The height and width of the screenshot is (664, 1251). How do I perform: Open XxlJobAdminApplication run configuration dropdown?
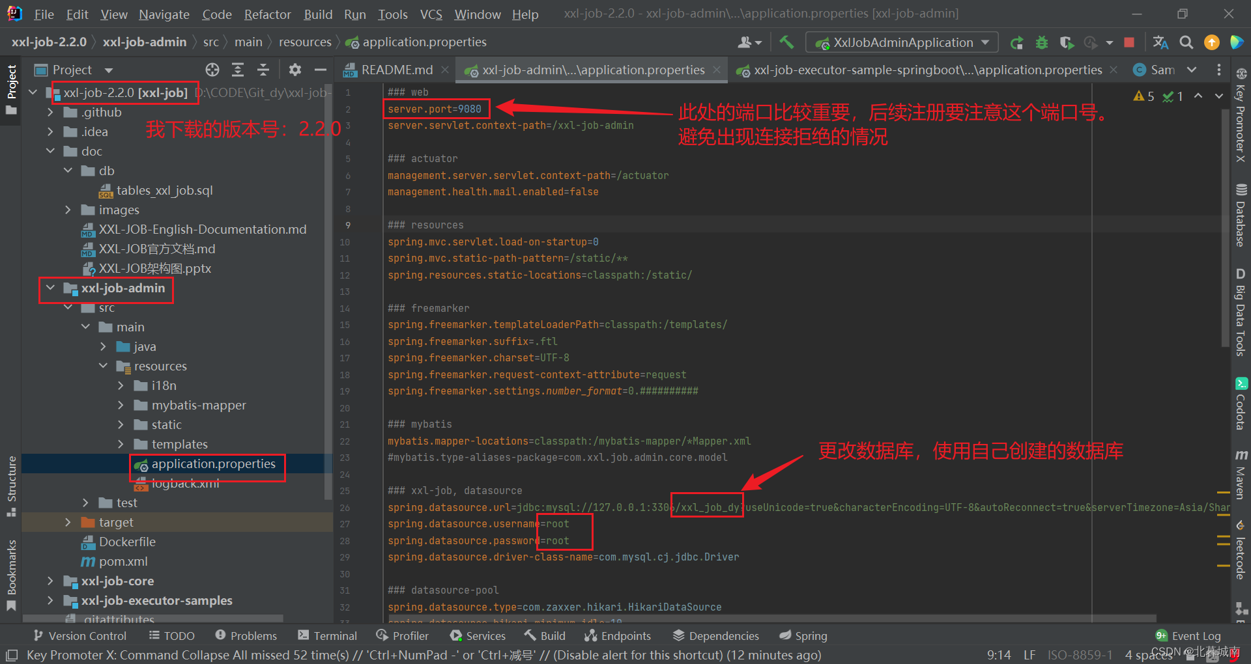coord(902,42)
